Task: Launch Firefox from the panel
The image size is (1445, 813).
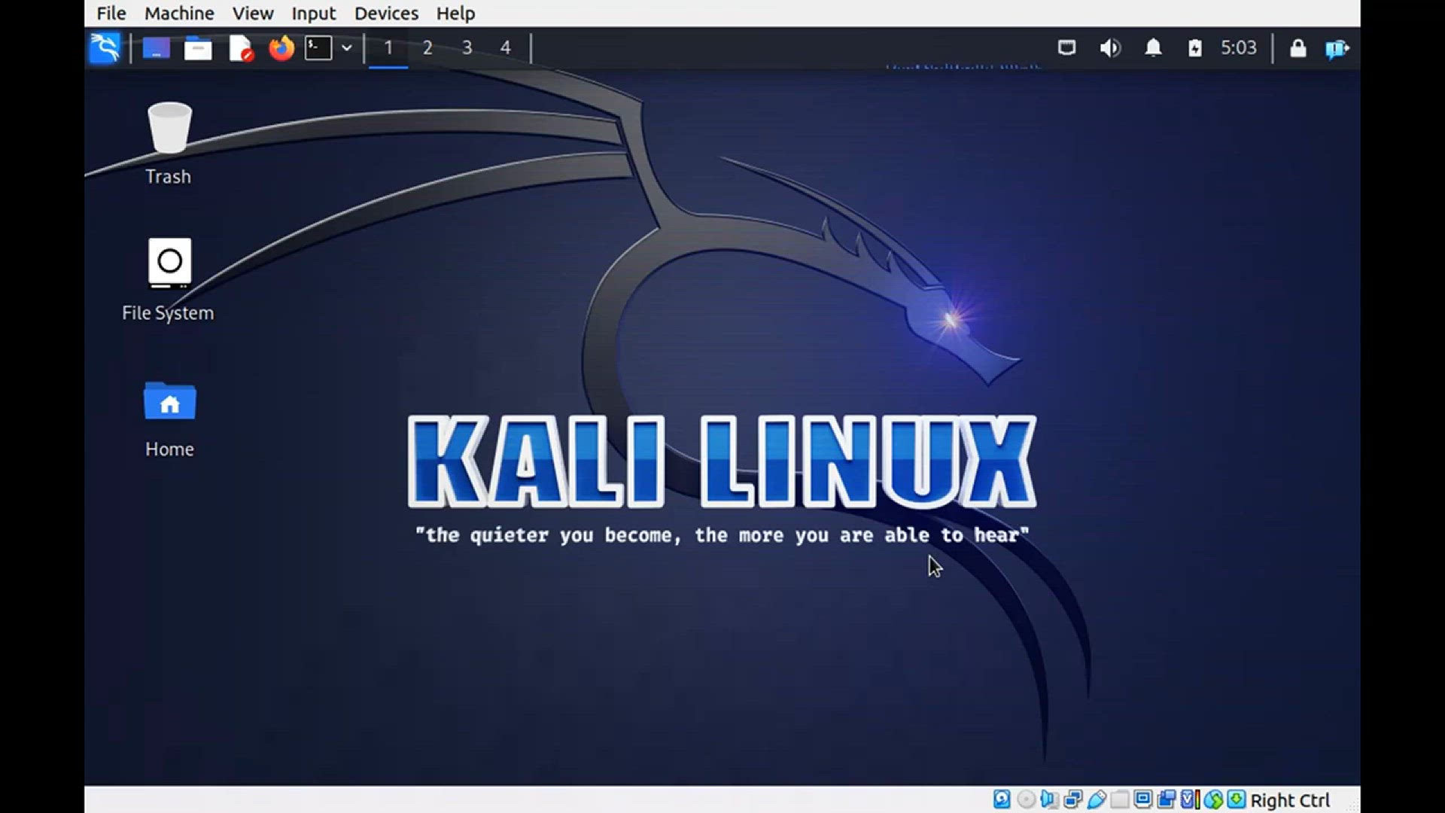Action: point(281,48)
